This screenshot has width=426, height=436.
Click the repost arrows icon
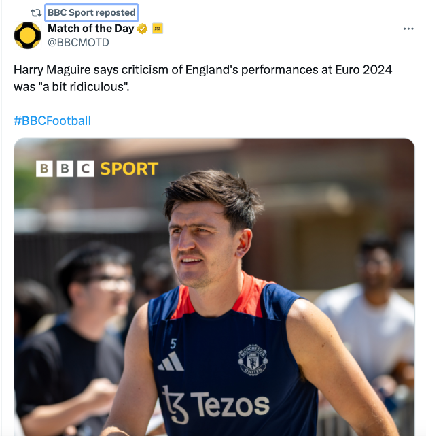click(x=36, y=12)
